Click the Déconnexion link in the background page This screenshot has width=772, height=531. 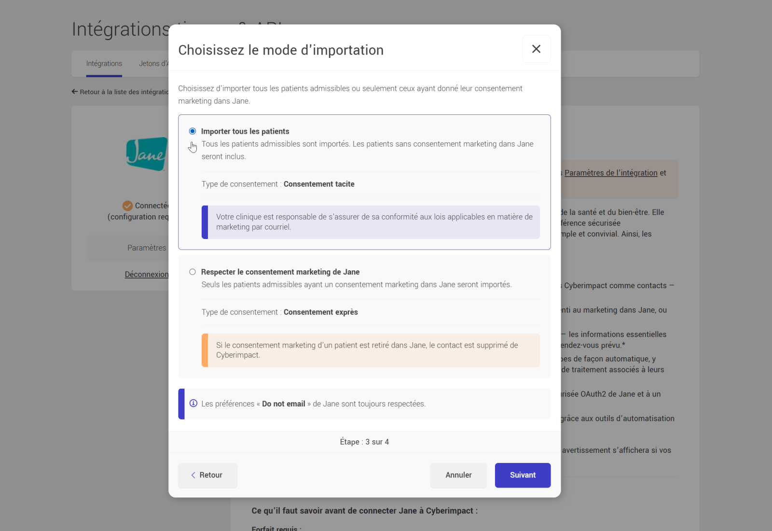147,274
